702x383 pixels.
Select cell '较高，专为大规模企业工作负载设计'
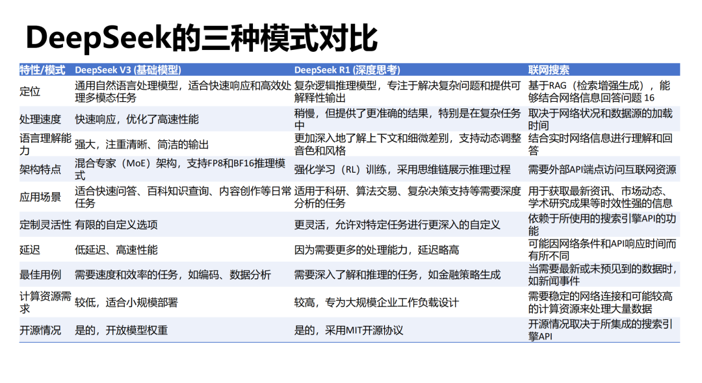point(376,303)
